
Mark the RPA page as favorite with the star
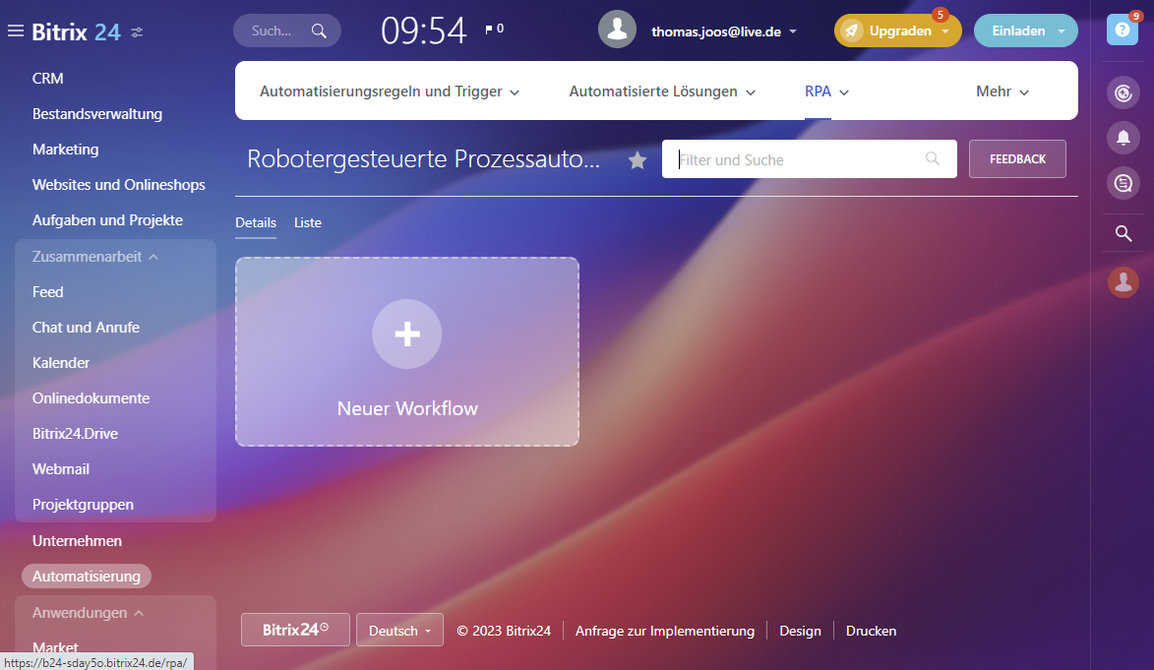[x=637, y=159]
